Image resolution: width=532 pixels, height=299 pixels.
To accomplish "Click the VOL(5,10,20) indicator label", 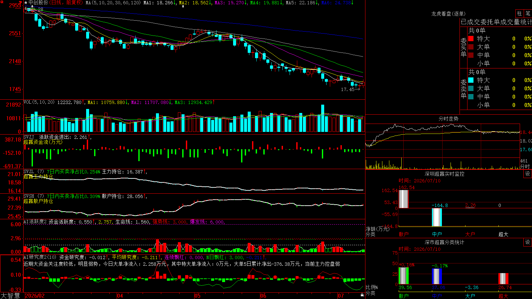I will tap(39, 102).
